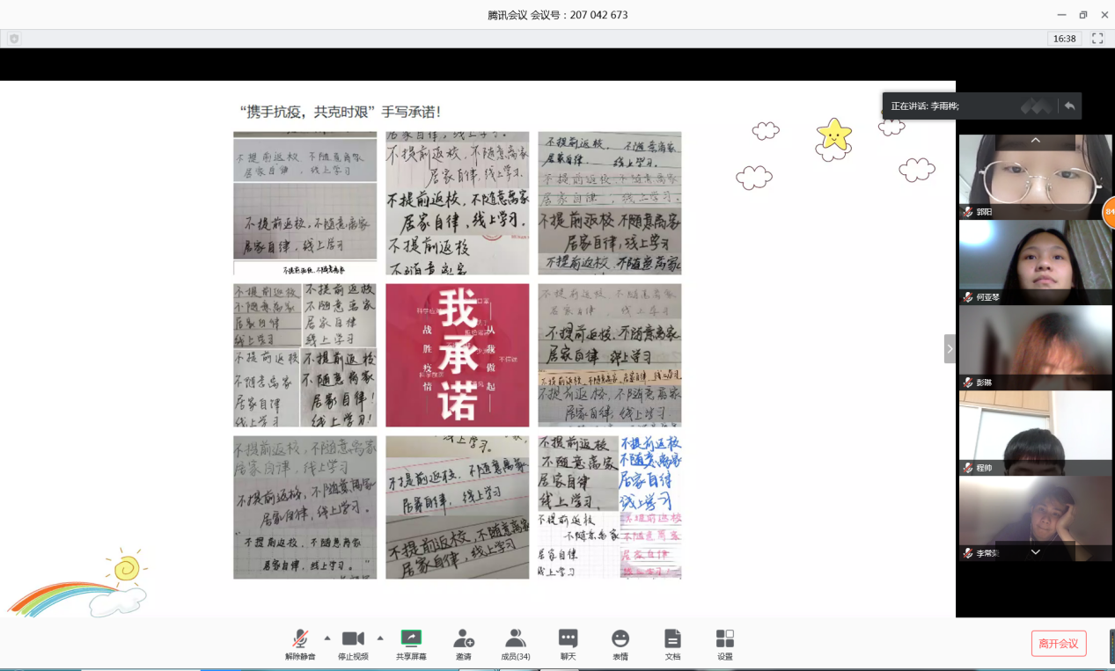Unmute the microphone via 解除静音

[x=300, y=644]
